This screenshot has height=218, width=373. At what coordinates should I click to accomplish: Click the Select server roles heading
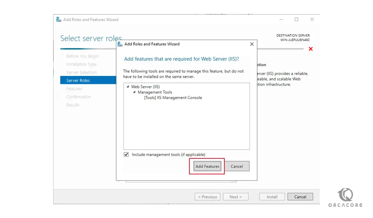point(91,38)
